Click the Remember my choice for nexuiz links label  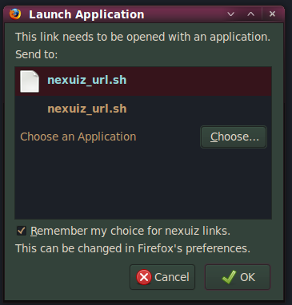[x=130, y=231]
